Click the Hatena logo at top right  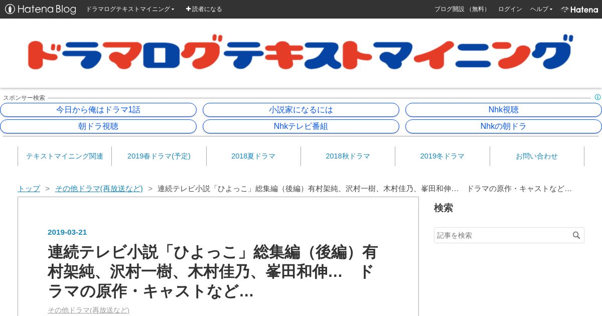click(579, 9)
